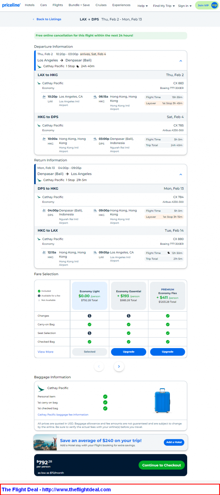Click takeoff plane icon at 10:00a departure
This screenshot has width=220, height=495.
point(44,139)
